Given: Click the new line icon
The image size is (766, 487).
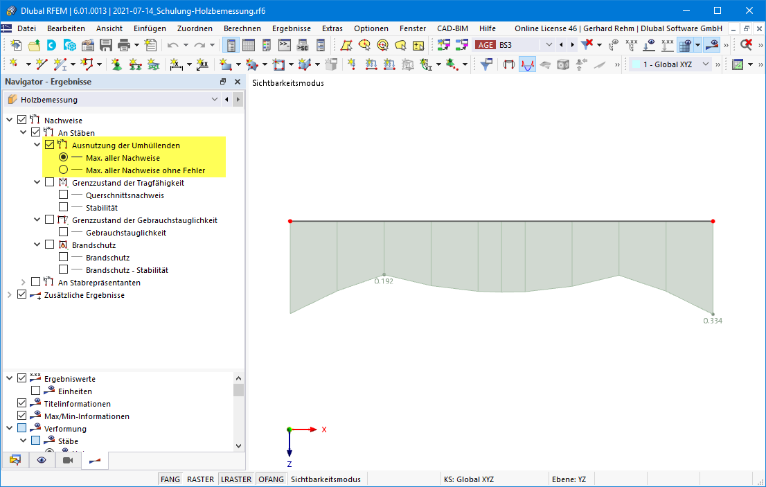Looking at the screenshot, I should tap(42, 64).
